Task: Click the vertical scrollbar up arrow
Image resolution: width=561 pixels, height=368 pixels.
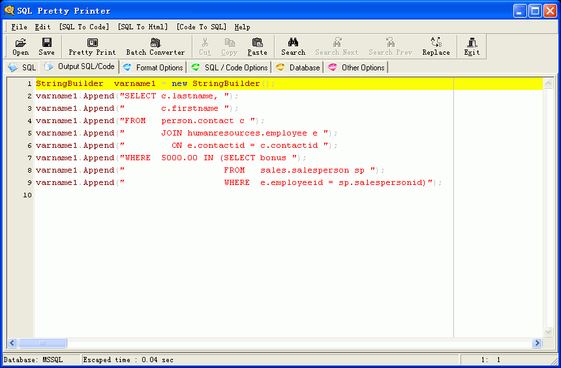Action: pyautogui.click(x=548, y=83)
